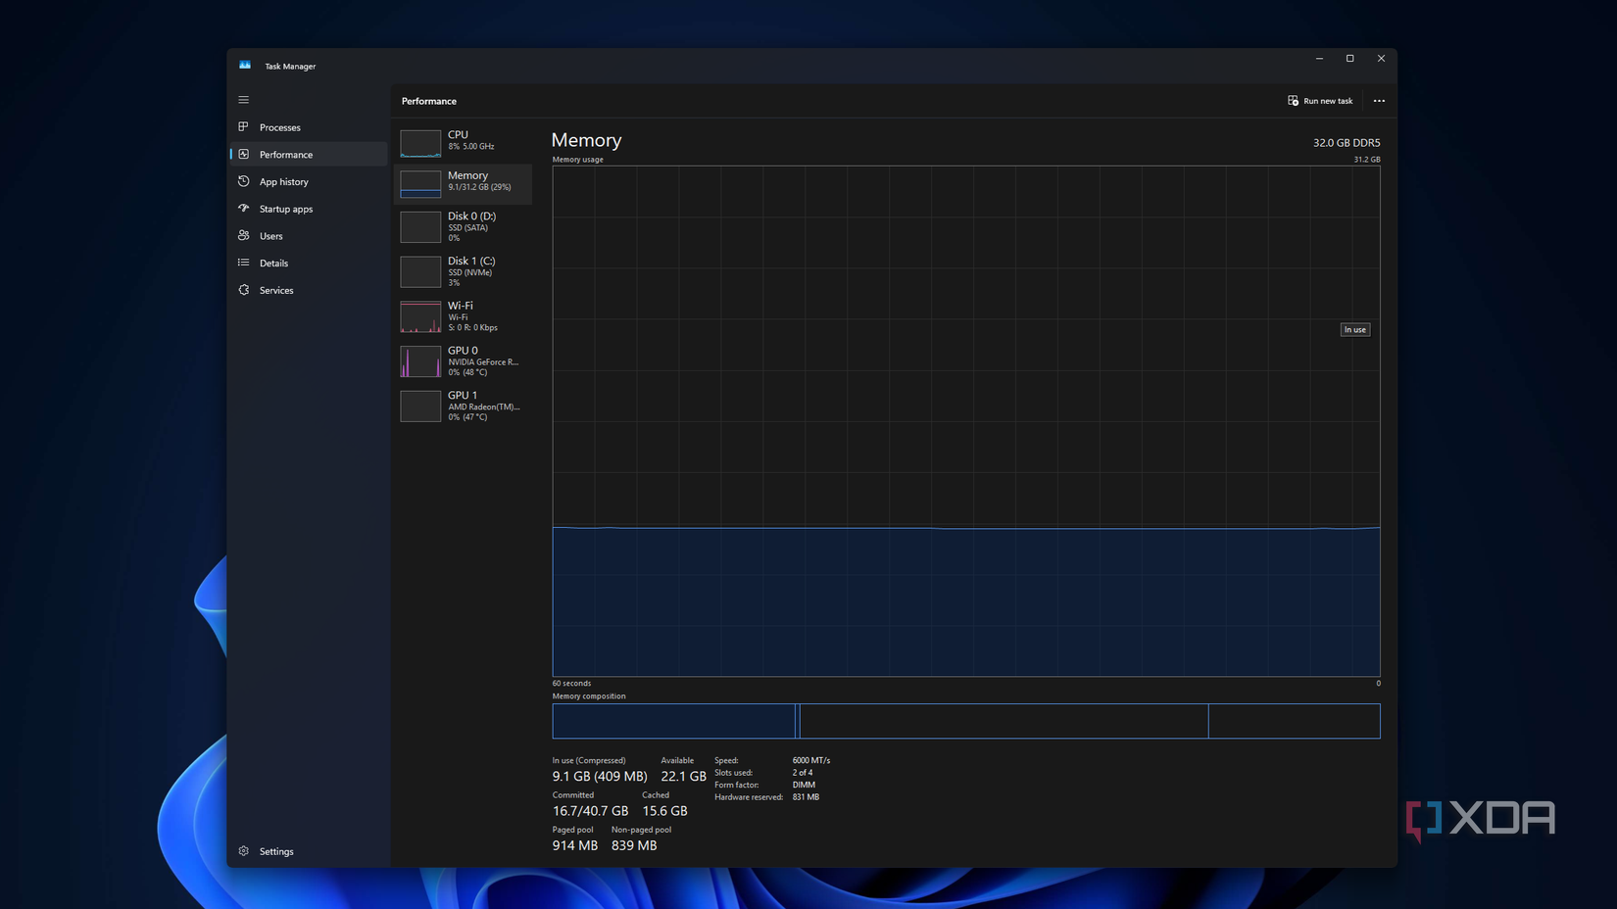The width and height of the screenshot is (1617, 909).
Task: Click the Run new task icon
Action: coord(1293,101)
